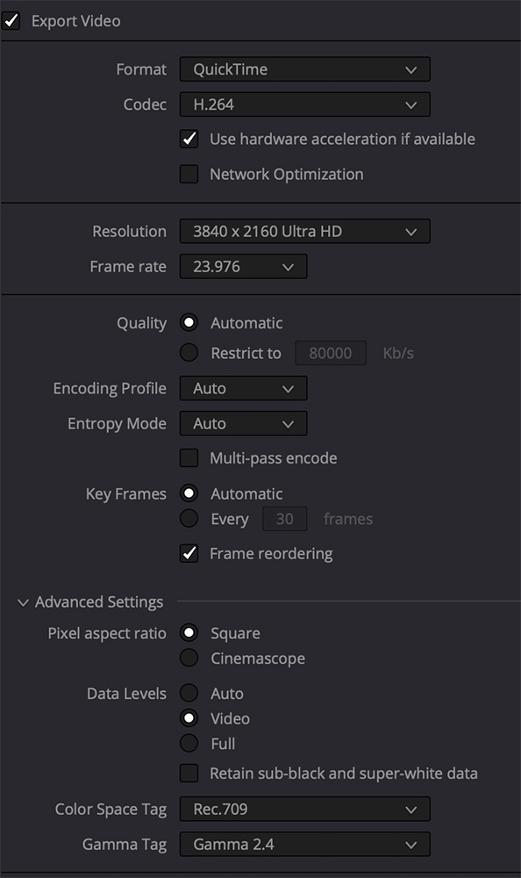Enable Multi-pass encode checkbox
The width and height of the screenshot is (521, 878).
coord(189,458)
